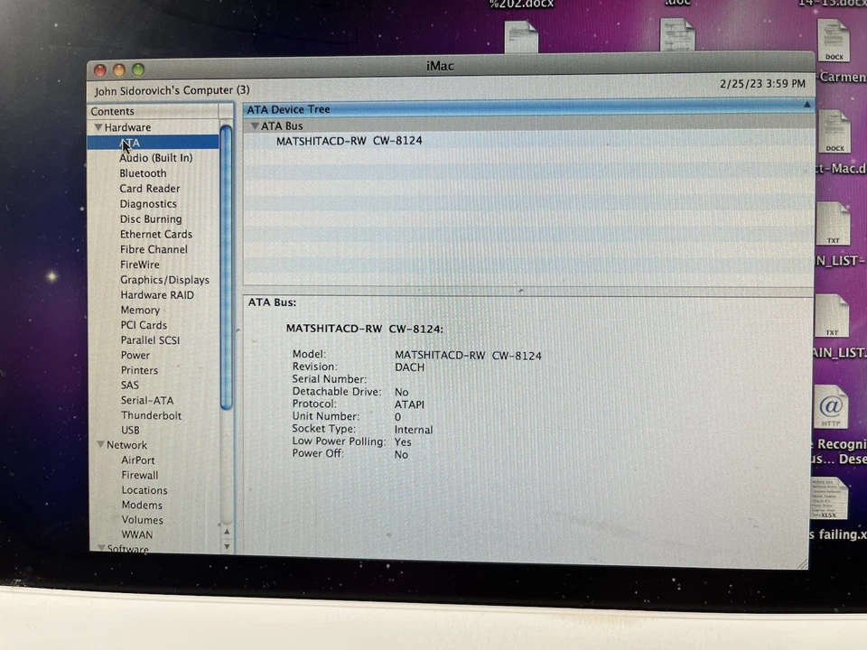867x650 pixels.
Task: Select AirPort under Network
Action: click(x=138, y=460)
